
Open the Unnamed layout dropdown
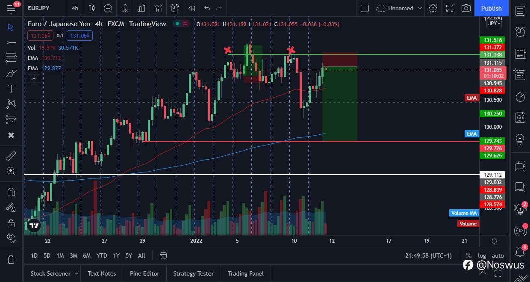[x=399, y=8]
